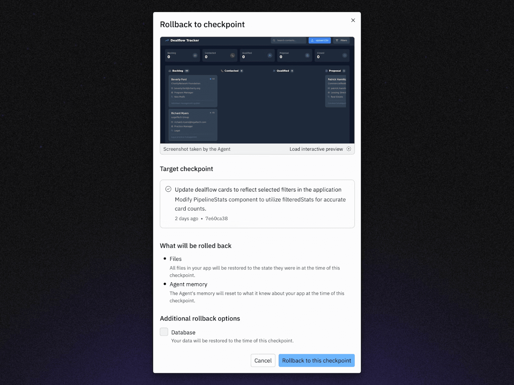Click the Qualified stat card icon in preview
This screenshot has height=385, width=514.
pyautogui.click(x=270, y=56)
